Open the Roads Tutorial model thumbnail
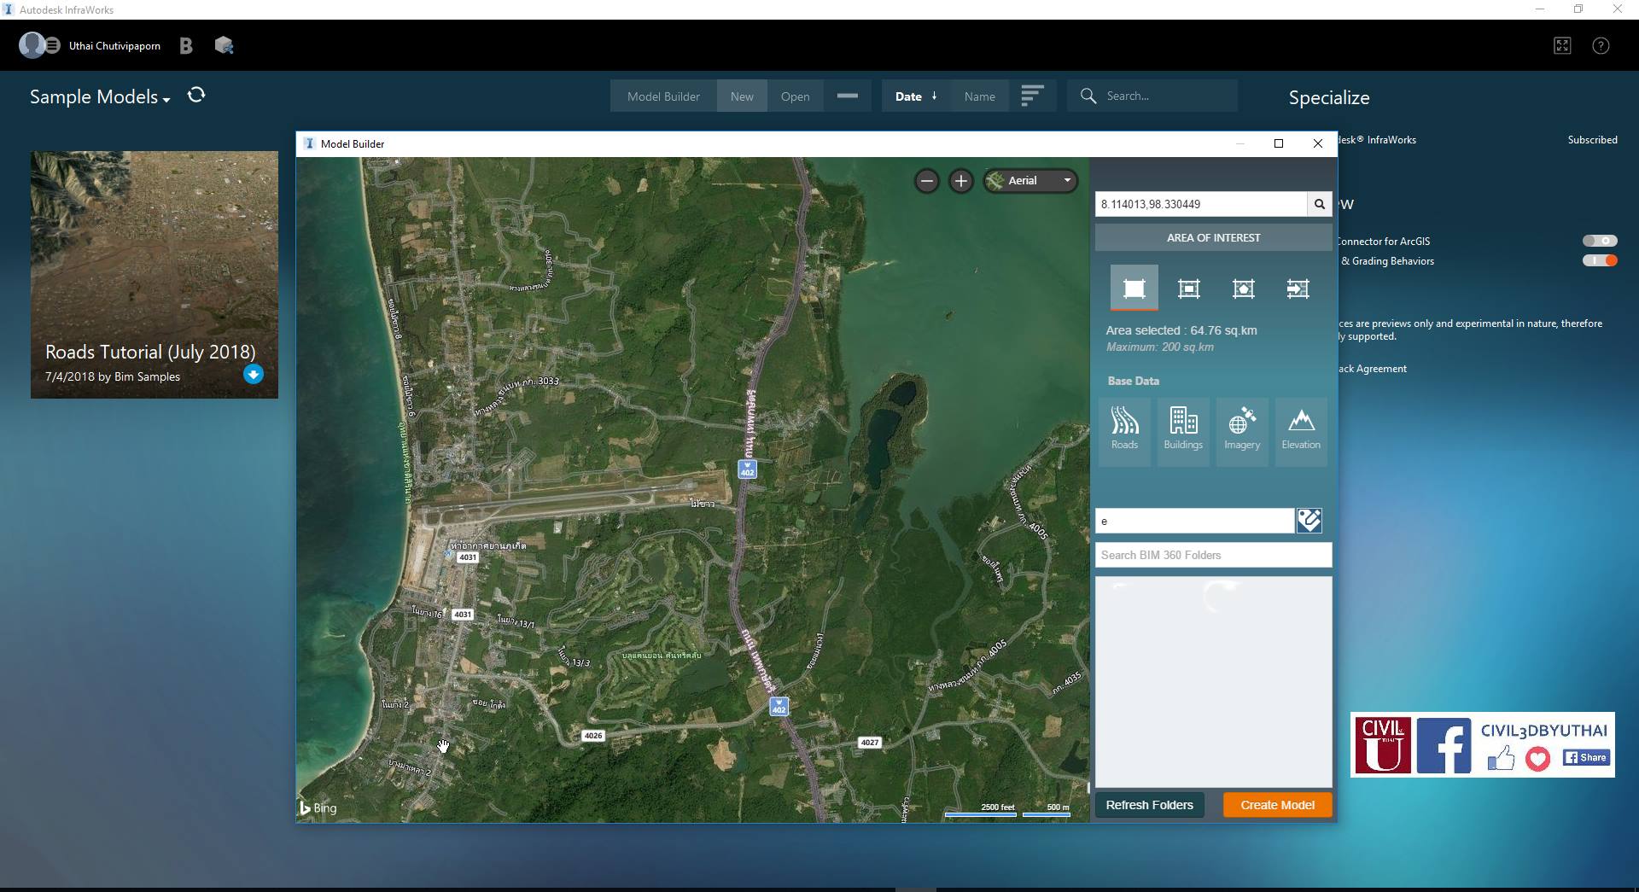This screenshot has height=892, width=1639. (155, 274)
